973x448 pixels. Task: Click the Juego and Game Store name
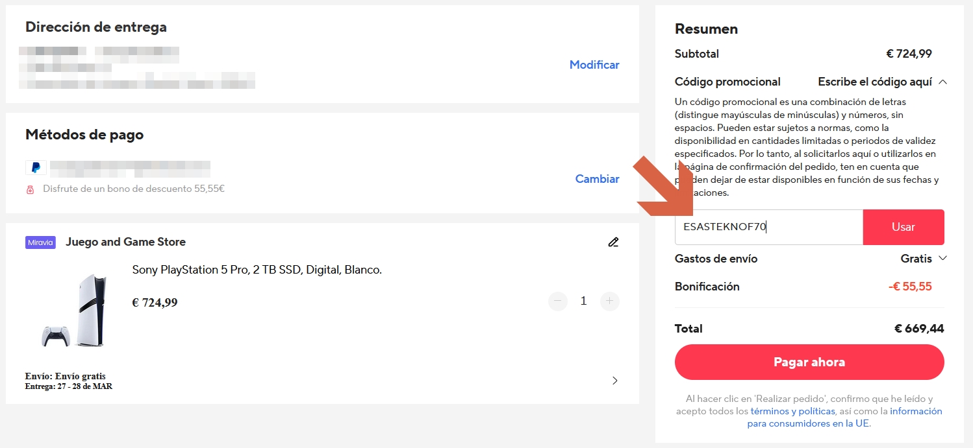(125, 242)
